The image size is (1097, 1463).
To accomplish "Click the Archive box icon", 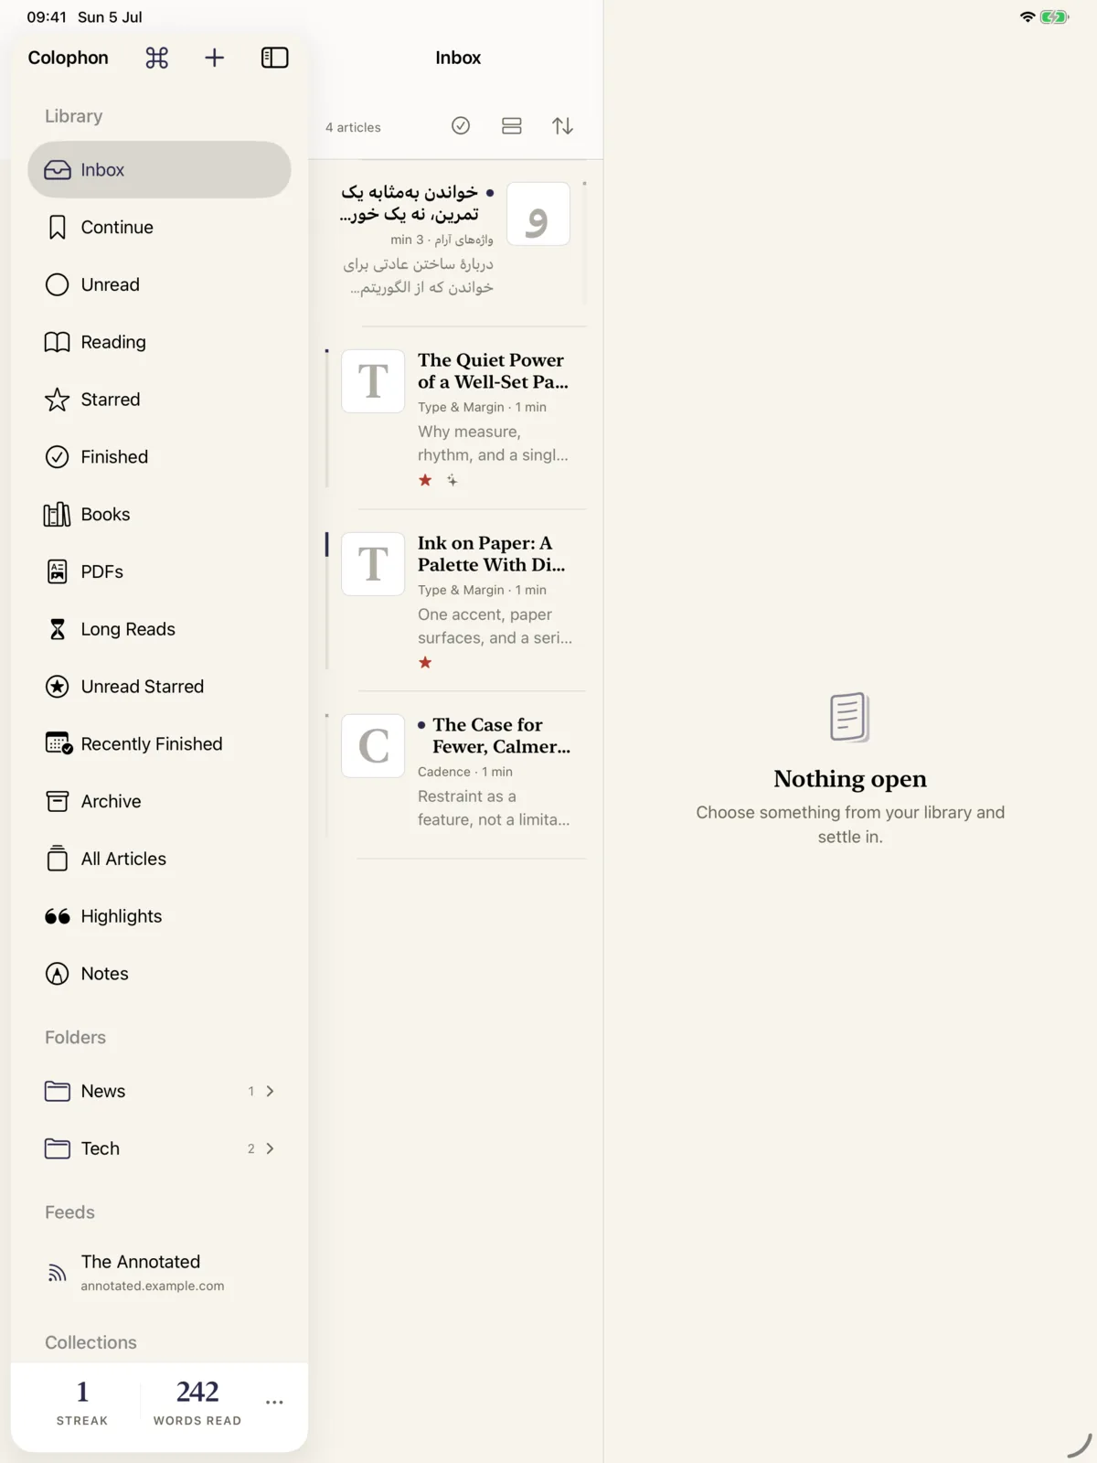I will point(57,802).
